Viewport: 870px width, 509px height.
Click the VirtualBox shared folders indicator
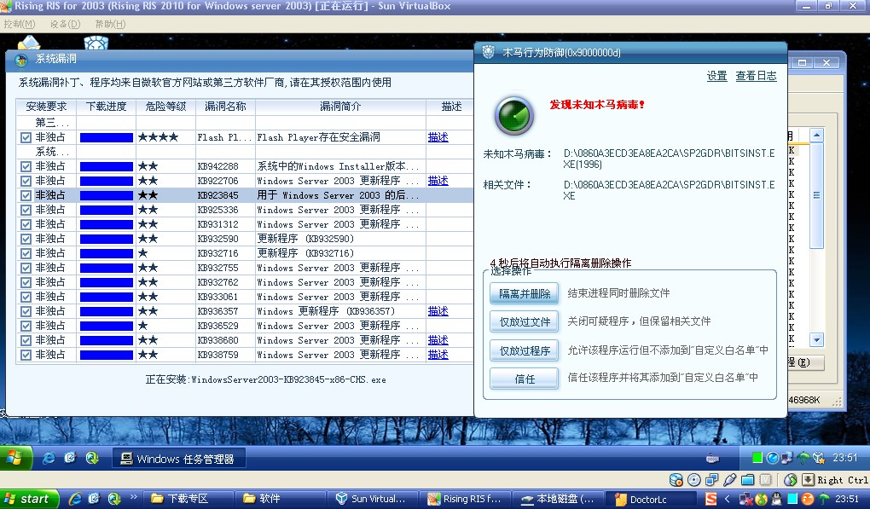747,480
